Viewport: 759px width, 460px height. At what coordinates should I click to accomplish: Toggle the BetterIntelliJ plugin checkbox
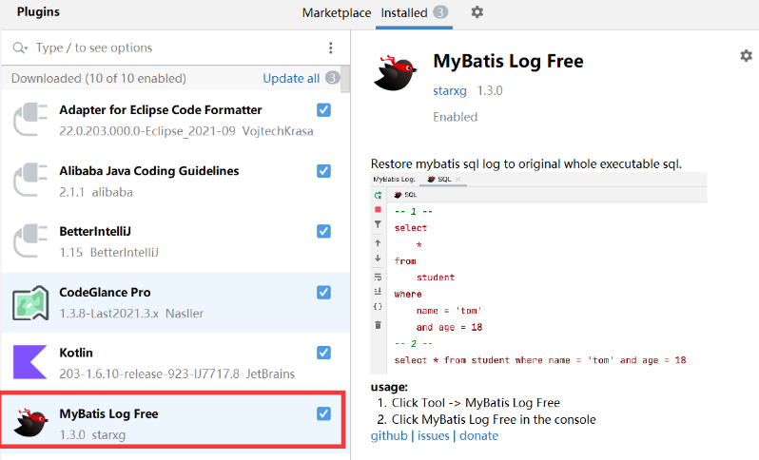coord(323,231)
